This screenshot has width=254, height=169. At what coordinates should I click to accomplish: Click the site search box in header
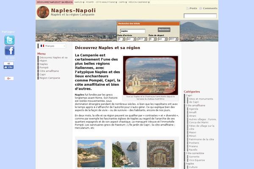point(200,16)
